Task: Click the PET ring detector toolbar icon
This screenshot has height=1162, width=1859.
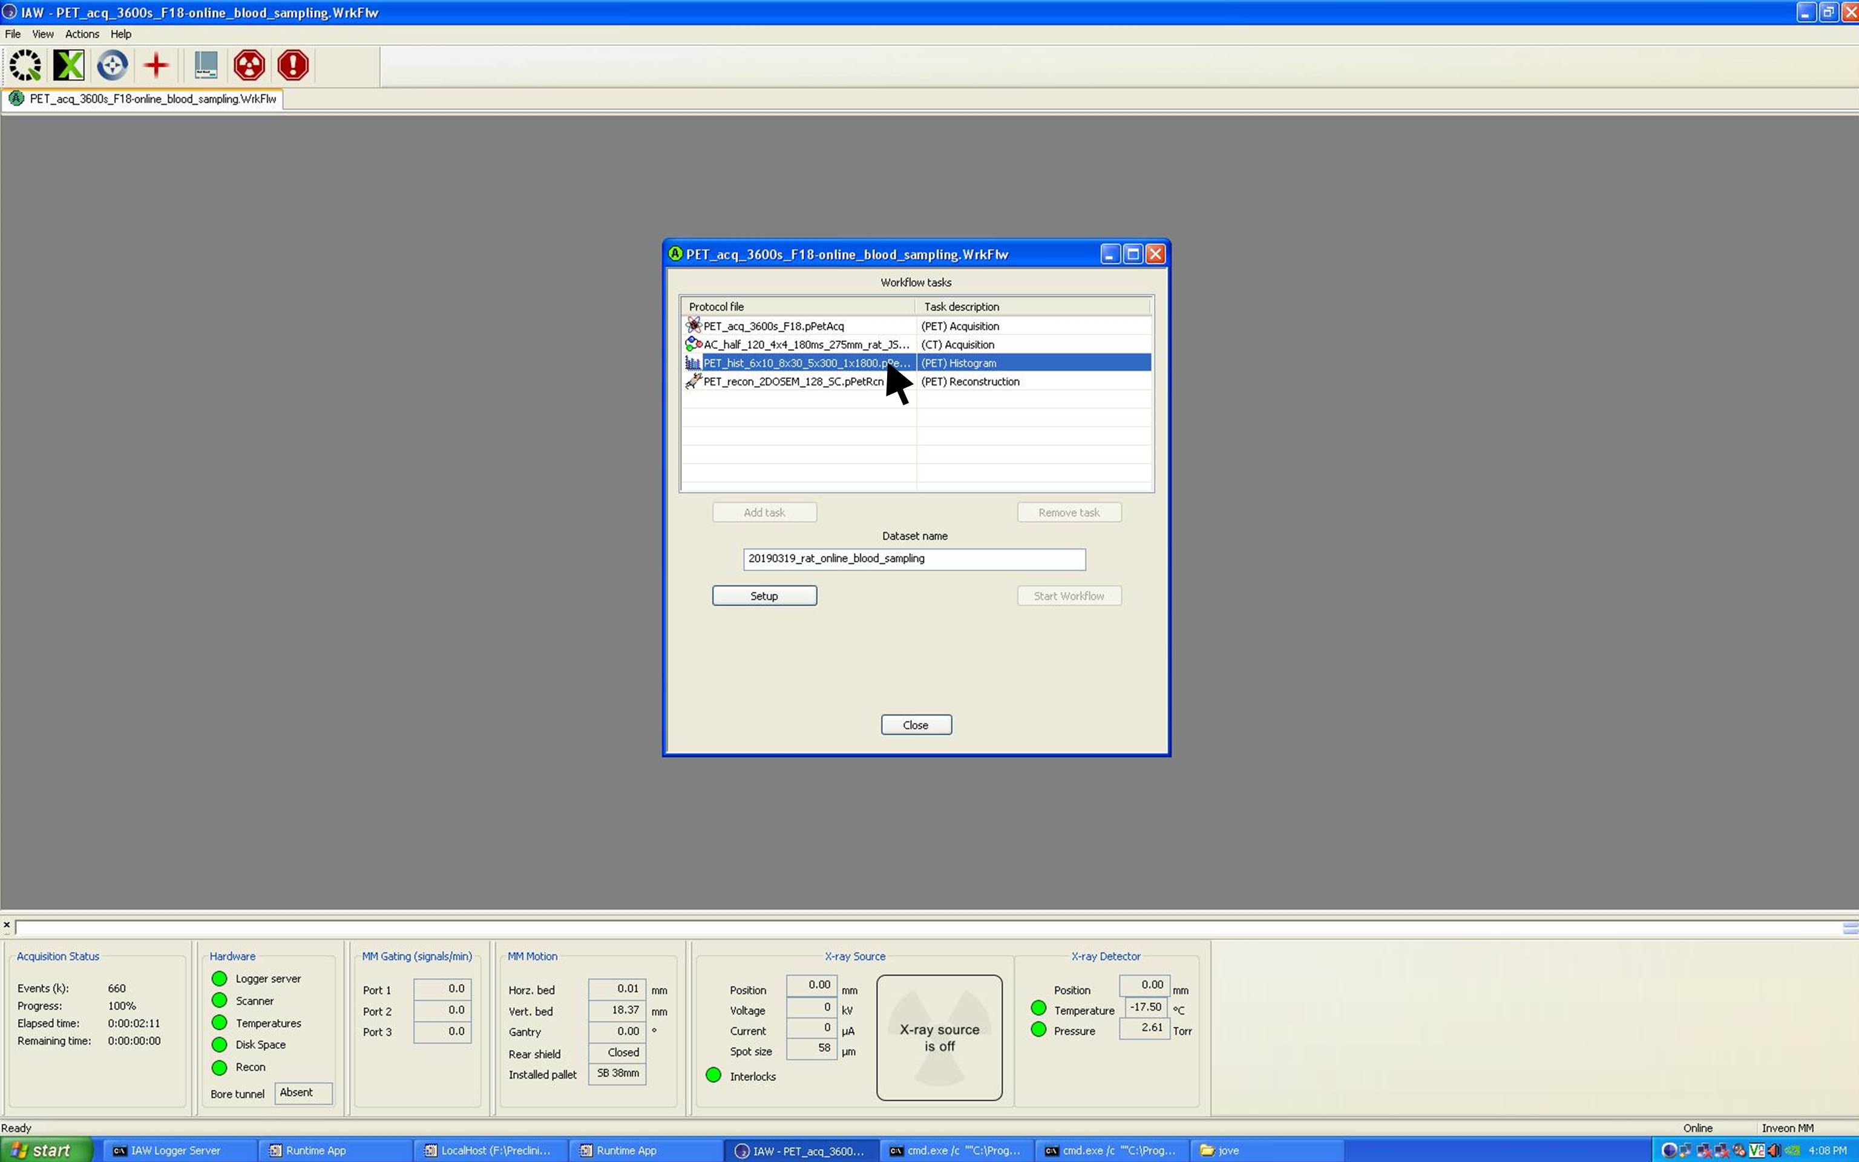Action: (x=25, y=65)
